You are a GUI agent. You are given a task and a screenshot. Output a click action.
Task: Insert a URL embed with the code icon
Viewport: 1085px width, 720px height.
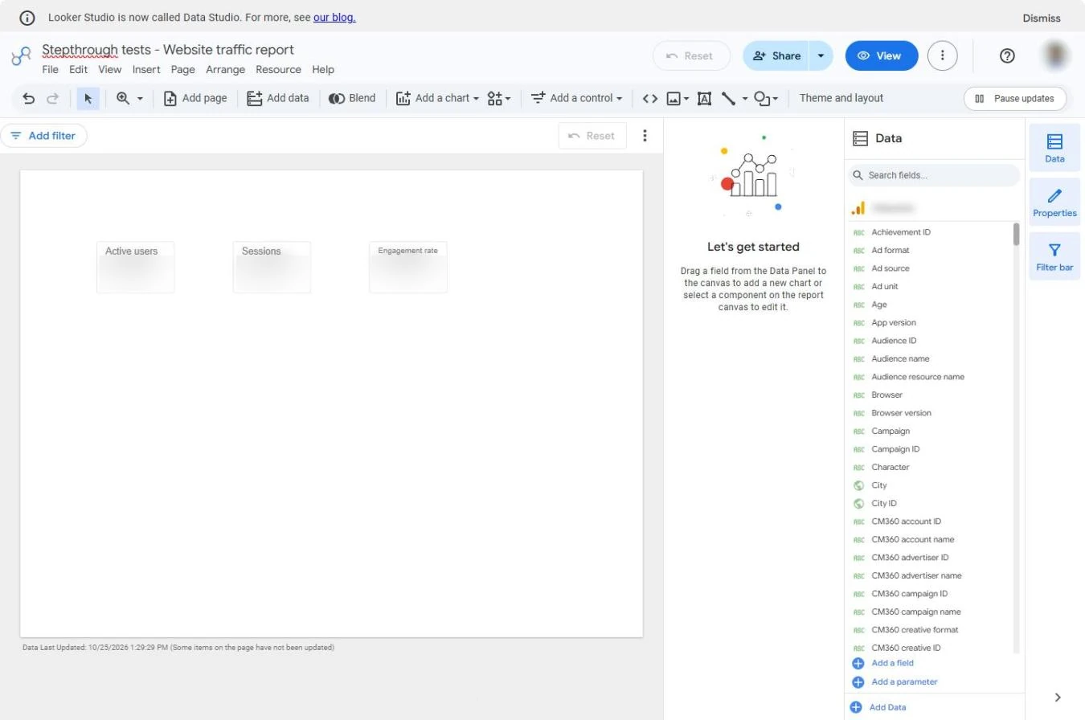[x=650, y=98]
